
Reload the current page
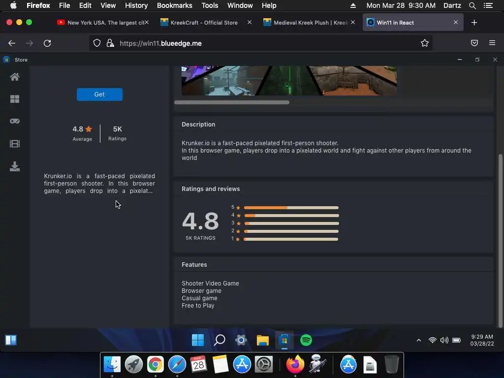(47, 43)
